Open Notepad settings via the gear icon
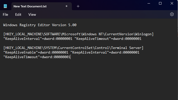 (172, 14)
